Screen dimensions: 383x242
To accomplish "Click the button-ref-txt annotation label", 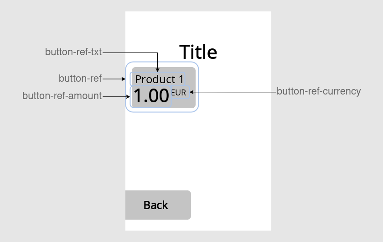I will click(73, 52).
